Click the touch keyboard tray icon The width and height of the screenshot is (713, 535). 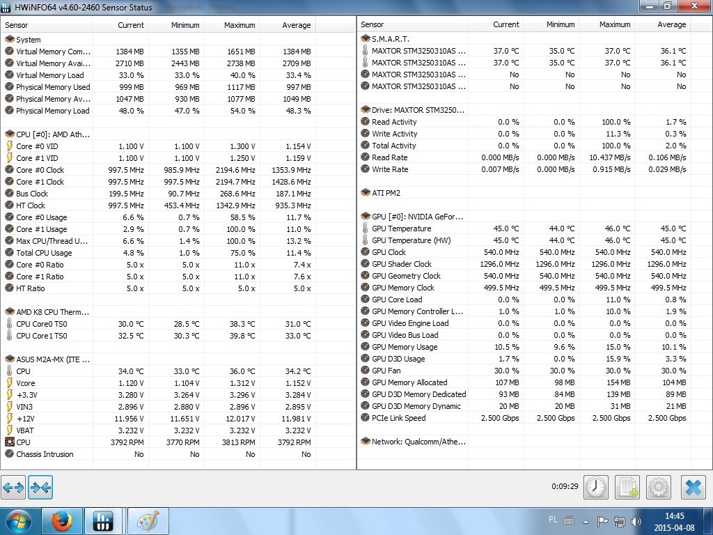click(569, 520)
